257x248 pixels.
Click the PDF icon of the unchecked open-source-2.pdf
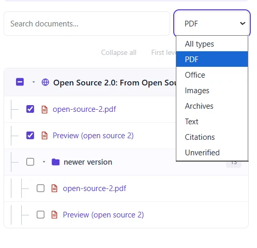tap(54, 188)
